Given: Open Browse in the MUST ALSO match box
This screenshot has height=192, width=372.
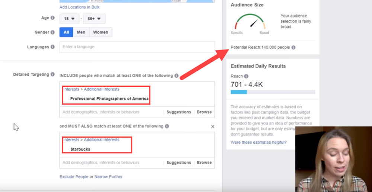Looking at the screenshot, I should (204, 163).
